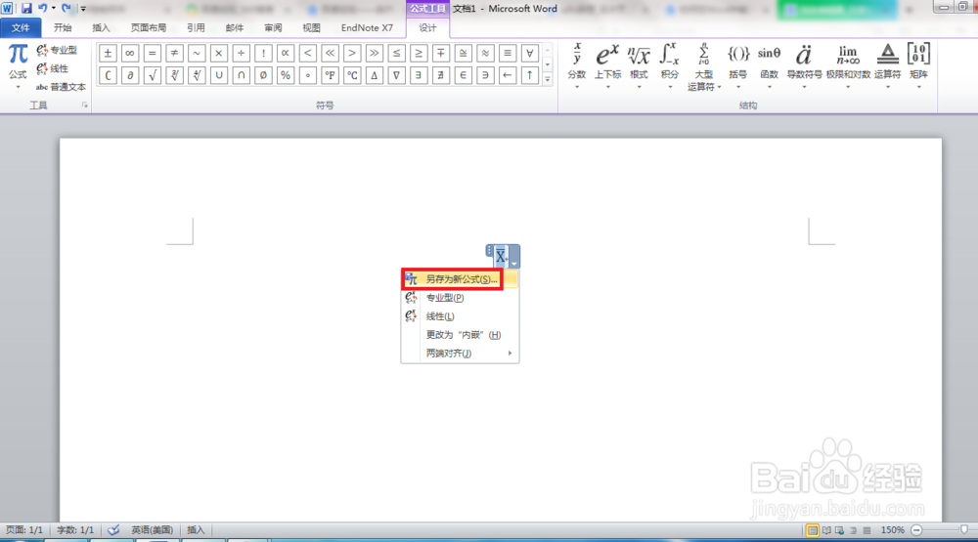Viewport: 978px width, 542px height.
Task: Click the spell check status icon
Action: coord(112,530)
